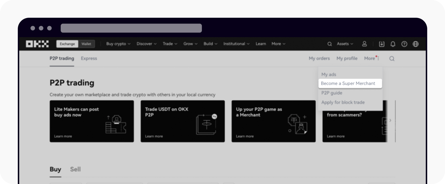Open the notifications bell
The width and height of the screenshot is (445, 184).
tap(393, 44)
